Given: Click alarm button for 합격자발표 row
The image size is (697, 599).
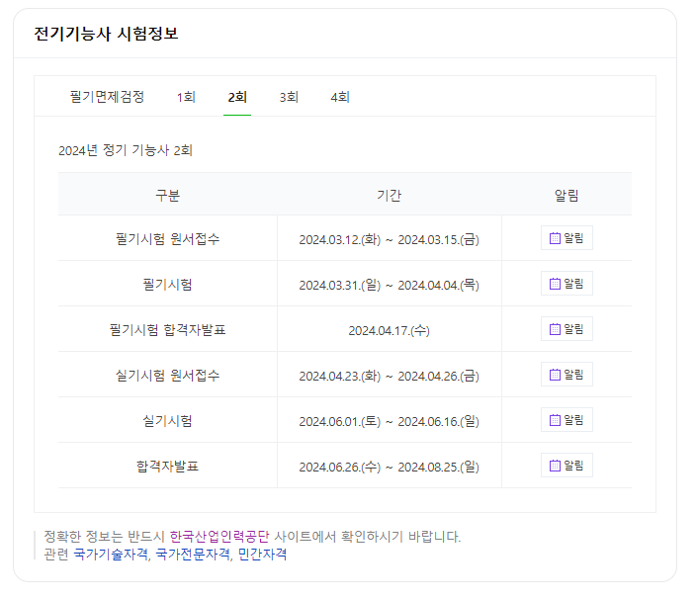Looking at the screenshot, I should (566, 466).
